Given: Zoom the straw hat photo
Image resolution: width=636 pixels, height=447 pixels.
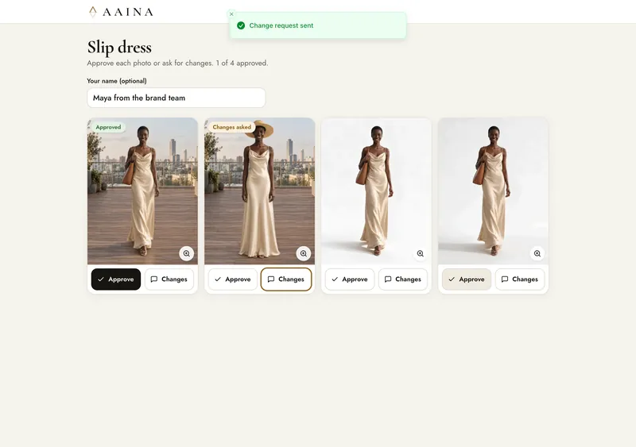Looking at the screenshot, I should click(x=304, y=254).
